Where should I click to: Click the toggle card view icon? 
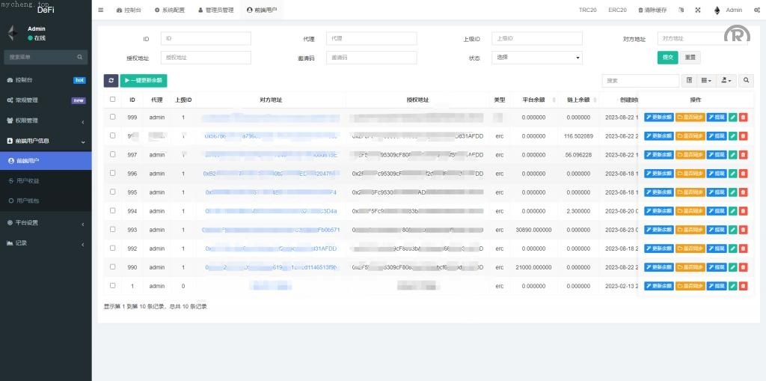pos(690,80)
